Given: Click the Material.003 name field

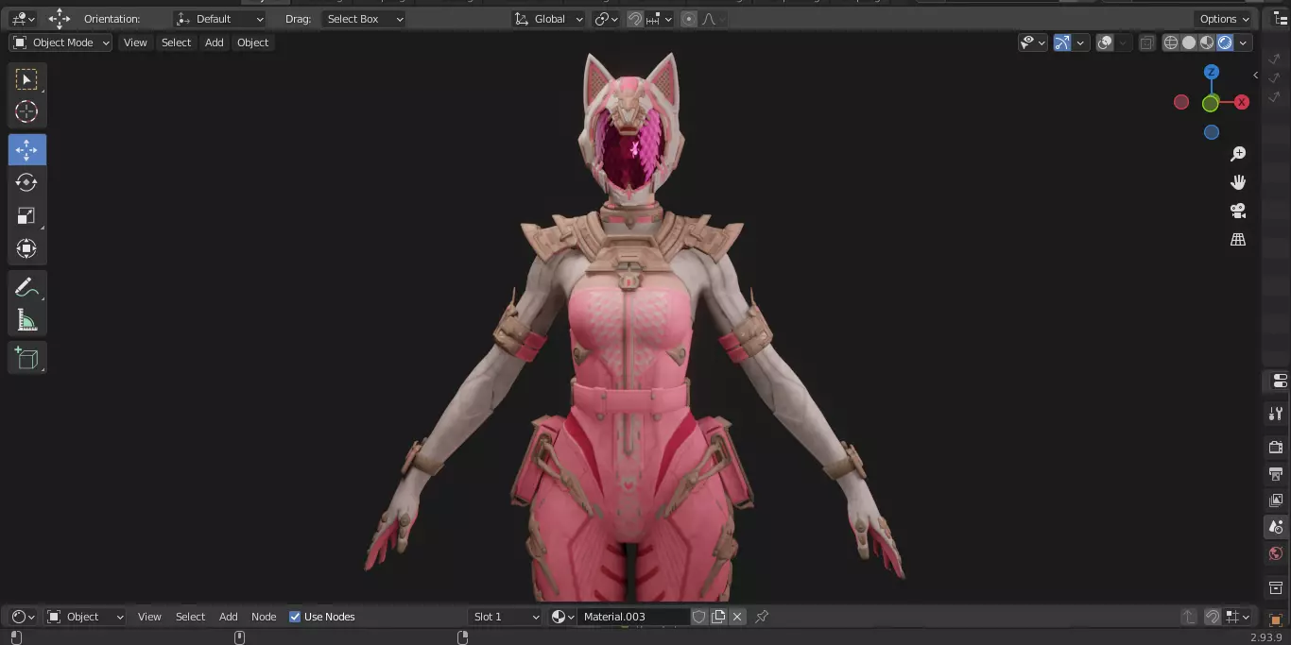Looking at the screenshot, I should click(x=633, y=617).
